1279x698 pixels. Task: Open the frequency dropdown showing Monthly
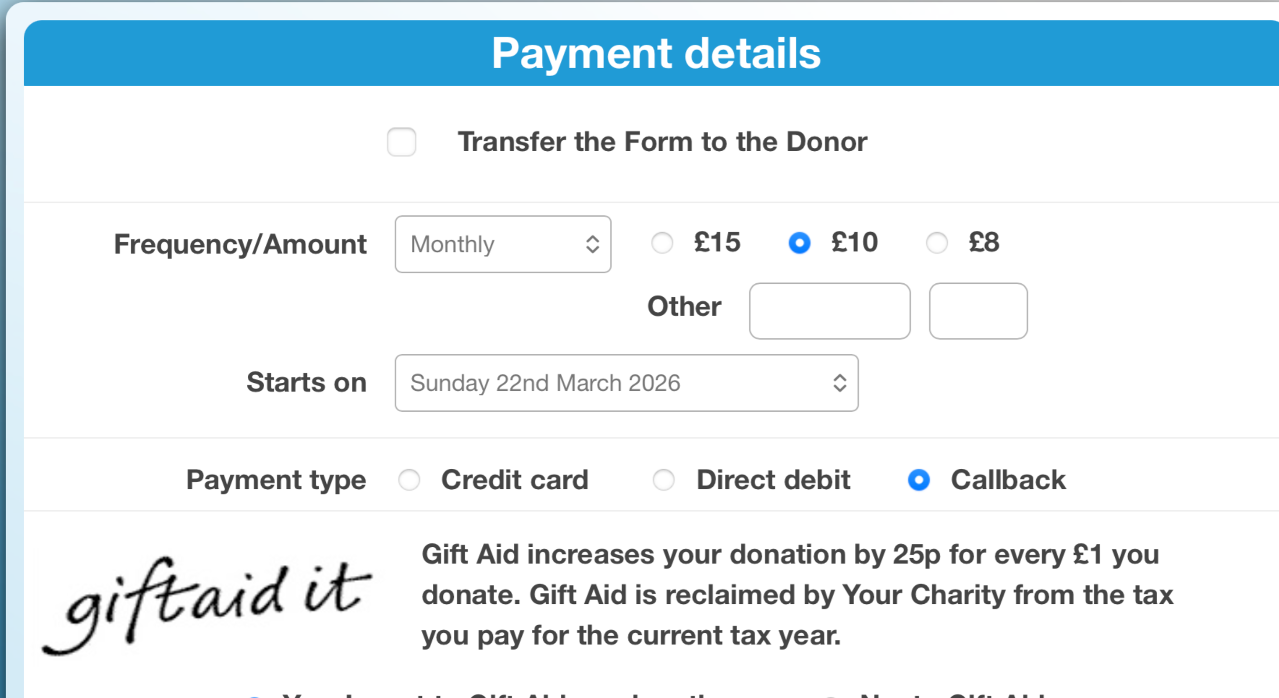[x=502, y=244]
